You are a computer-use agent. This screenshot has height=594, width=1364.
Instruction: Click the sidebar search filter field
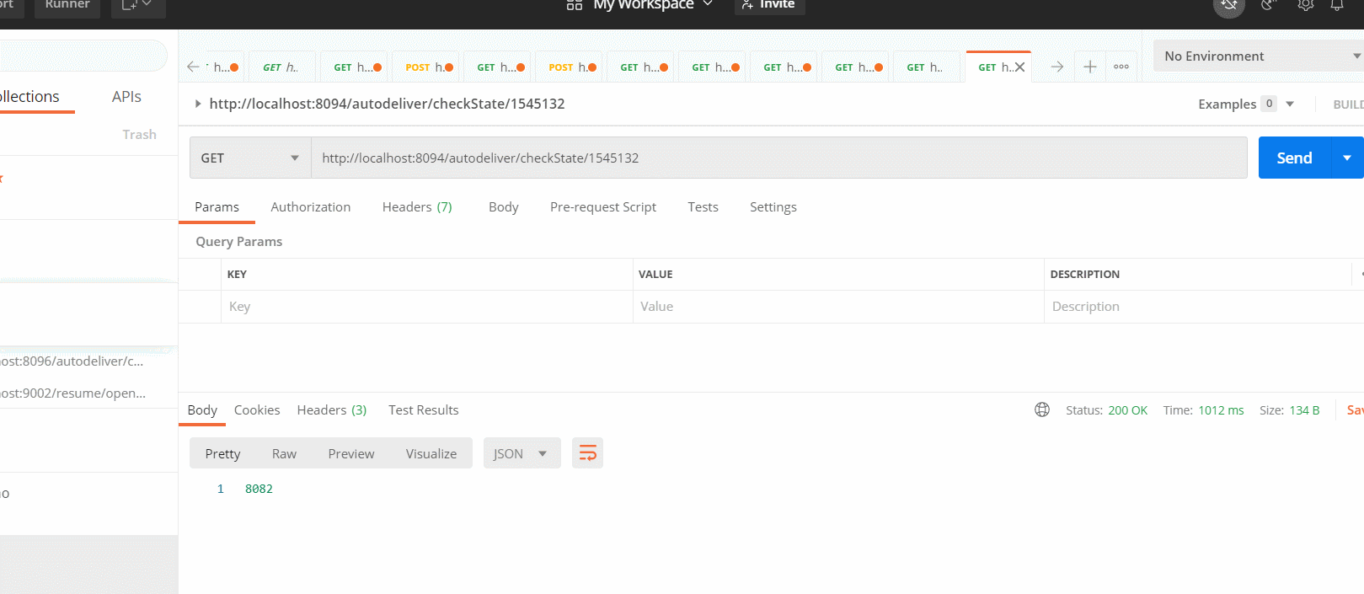pyautogui.click(x=83, y=56)
